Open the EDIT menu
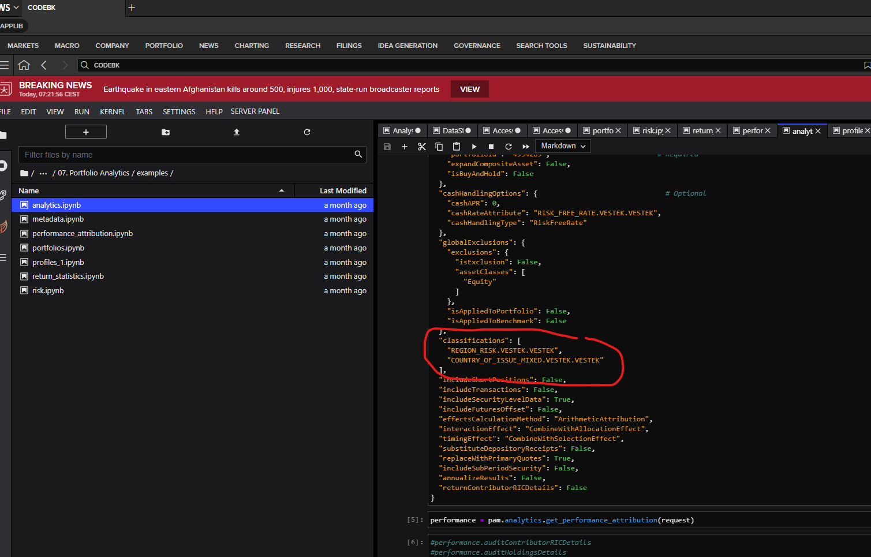871x557 pixels. [x=29, y=112]
